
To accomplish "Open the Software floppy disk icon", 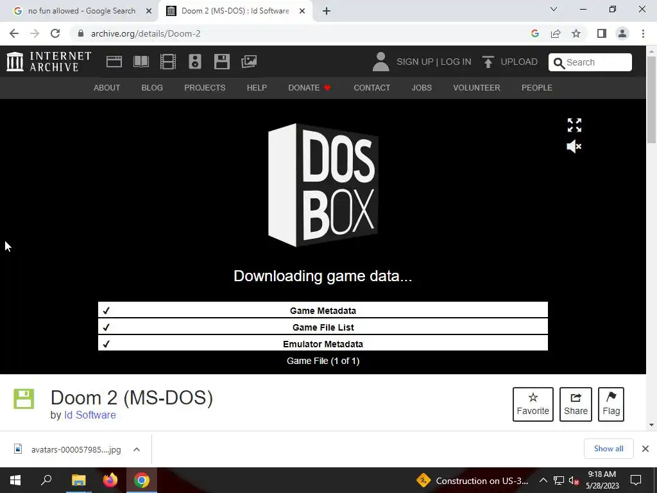I will (221, 62).
